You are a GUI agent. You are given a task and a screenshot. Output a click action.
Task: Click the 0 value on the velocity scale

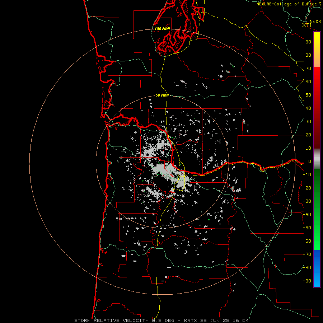point(310,161)
